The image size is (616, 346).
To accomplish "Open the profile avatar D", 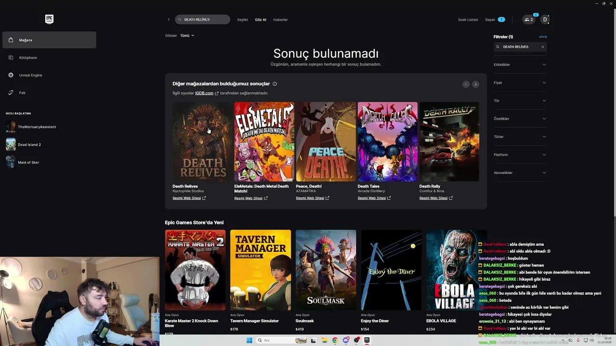I will [545, 20].
